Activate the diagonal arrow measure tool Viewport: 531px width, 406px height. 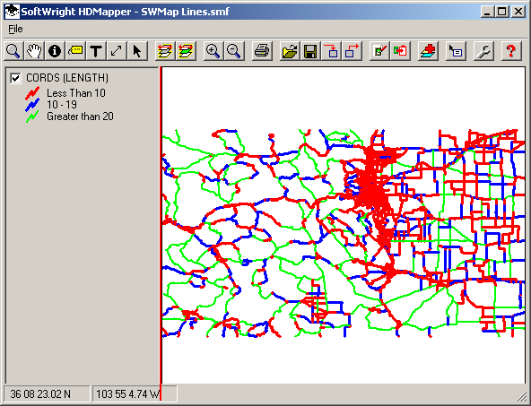[117, 51]
